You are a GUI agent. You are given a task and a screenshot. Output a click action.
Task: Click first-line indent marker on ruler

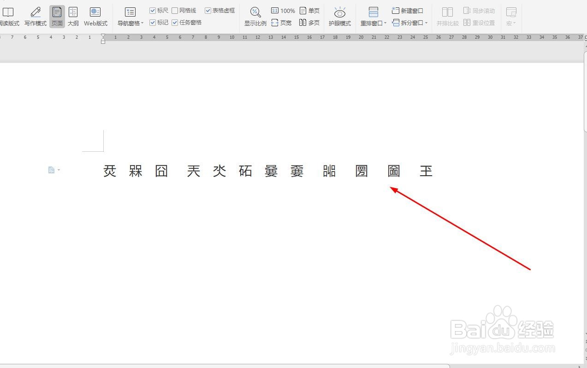point(103,36)
